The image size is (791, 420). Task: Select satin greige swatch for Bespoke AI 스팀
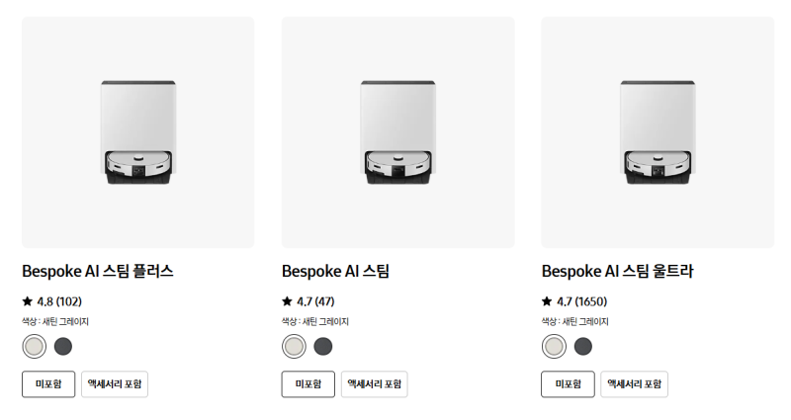point(294,347)
